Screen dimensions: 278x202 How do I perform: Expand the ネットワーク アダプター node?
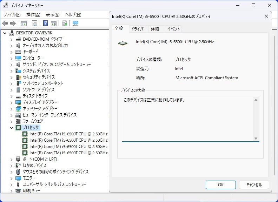[11, 109]
